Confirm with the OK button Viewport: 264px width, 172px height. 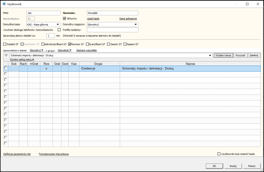pyautogui.click(x=214, y=166)
